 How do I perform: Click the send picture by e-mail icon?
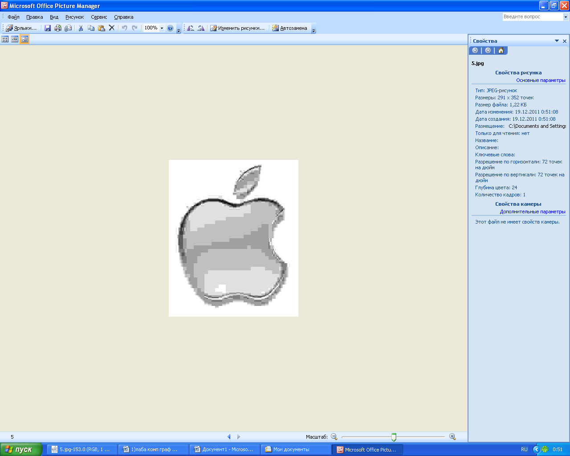pyautogui.click(x=68, y=28)
